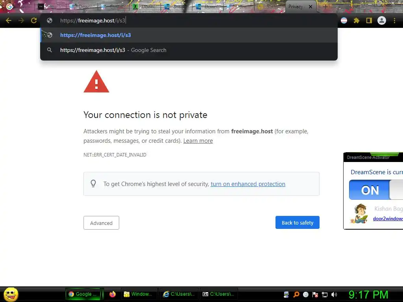Switch to Google Chrome taskbar button
Image resolution: width=403 pixels, height=302 pixels.
pos(83,294)
